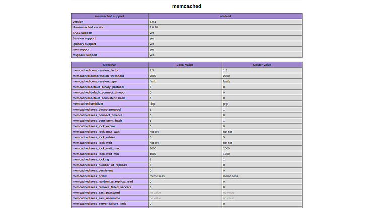Click the libmemcached version value 1.0.18
Image resolution: width=378 pixels, height=208 pixels.
pos(154,27)
